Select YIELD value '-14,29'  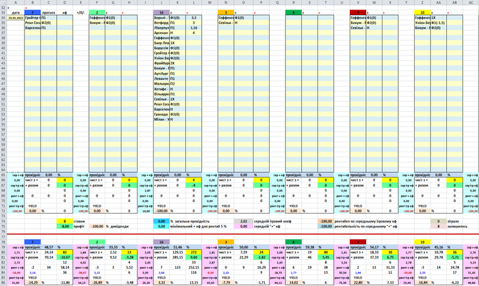click(32, 283)
